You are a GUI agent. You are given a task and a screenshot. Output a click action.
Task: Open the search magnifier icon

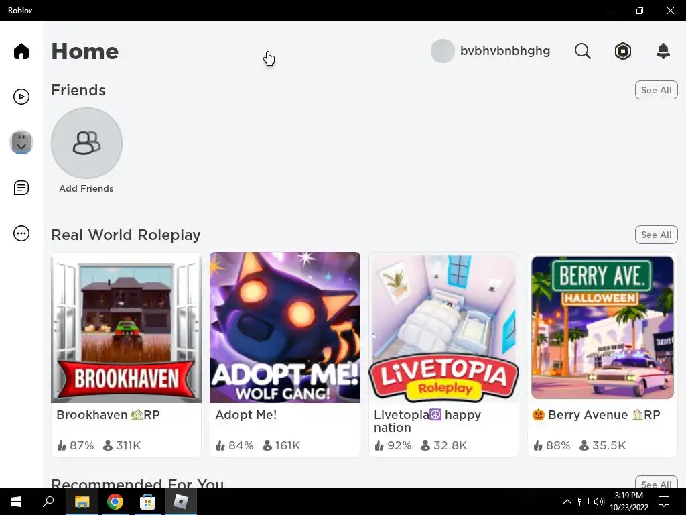(582, 51)
